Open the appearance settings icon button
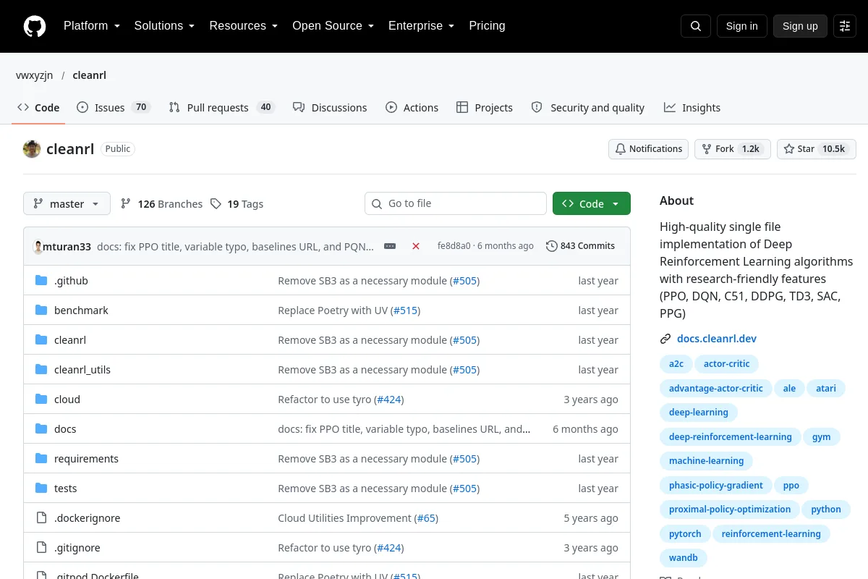Screen dimensions: 868x579 pyautogui.click(x=845, y=26)
